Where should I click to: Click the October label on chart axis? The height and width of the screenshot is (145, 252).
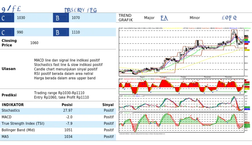tap(184, 77)
